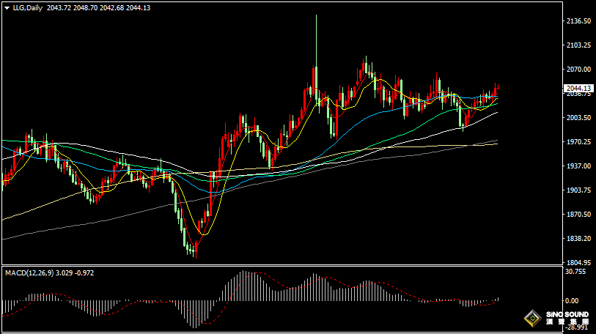This screenshot has height=334, width=596.
Task: Click the MACD 30.755 scale value
Action: click(577, 272)
